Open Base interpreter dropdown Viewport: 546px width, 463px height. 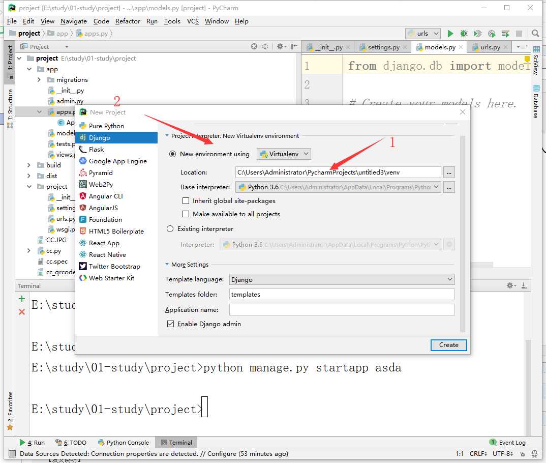338,187
